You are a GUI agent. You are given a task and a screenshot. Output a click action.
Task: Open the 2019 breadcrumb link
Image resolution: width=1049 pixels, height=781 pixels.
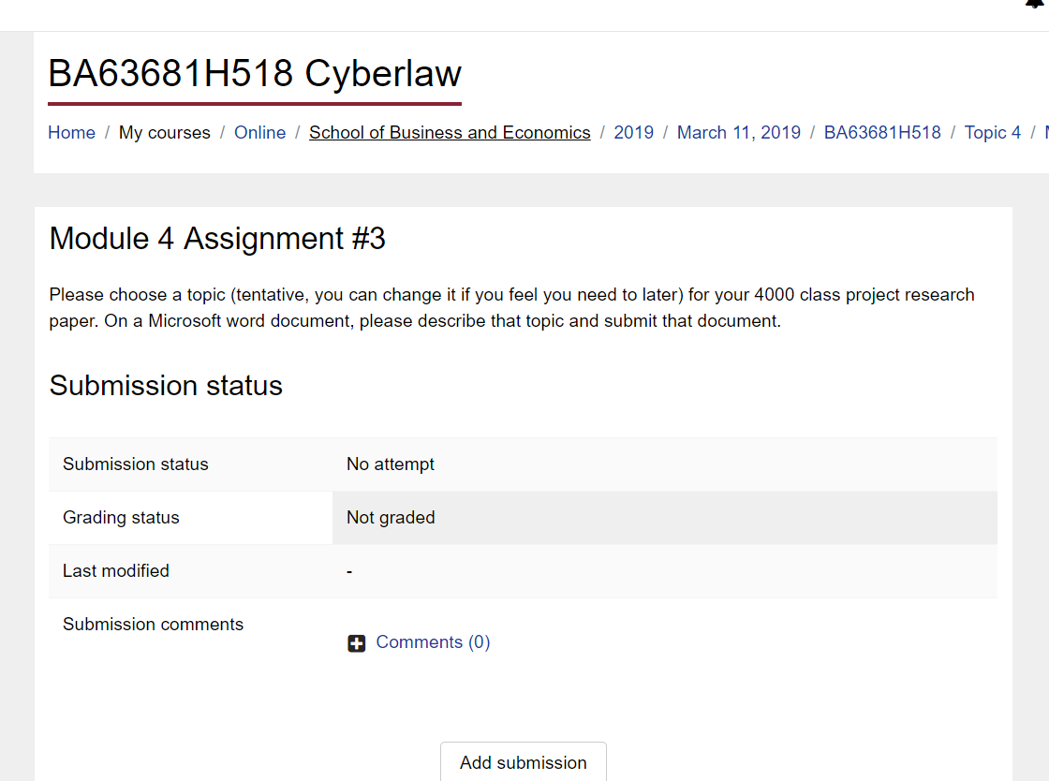pyautogui.click(x=633, y=132)
